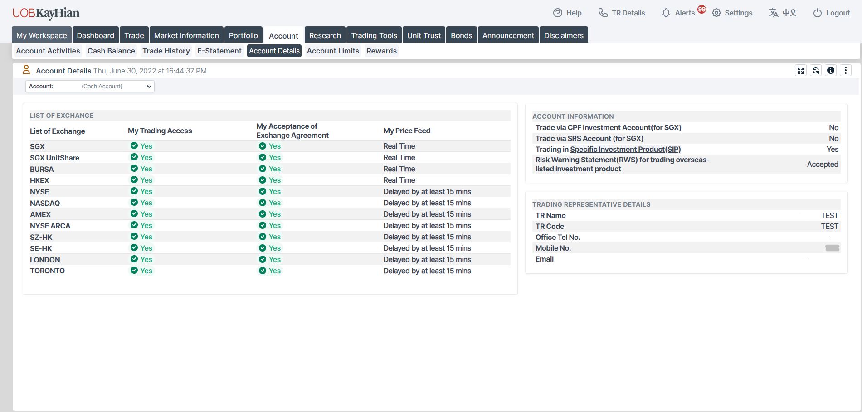Open the panel's three-dot options menu
This screenshot has height=412, width=862.
[846, 70]
